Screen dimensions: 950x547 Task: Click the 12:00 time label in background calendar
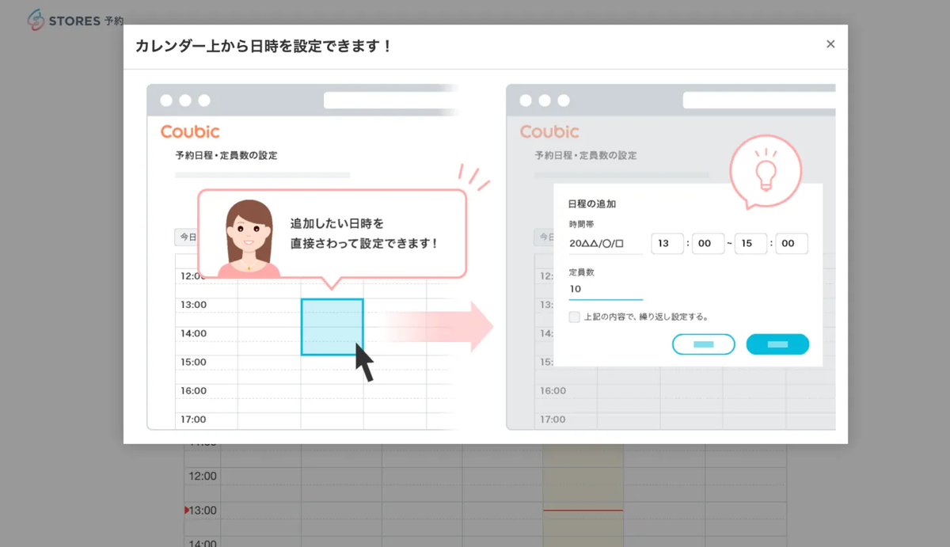[x=203, y=476]
